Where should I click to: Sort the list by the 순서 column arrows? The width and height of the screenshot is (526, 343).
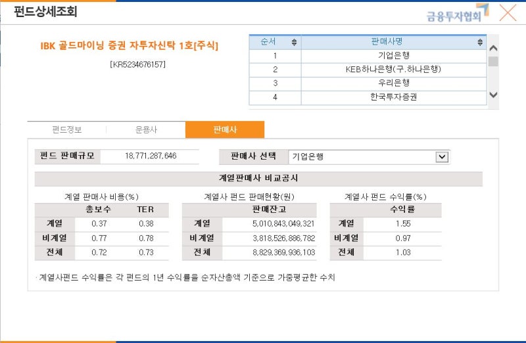pos(294,42)
